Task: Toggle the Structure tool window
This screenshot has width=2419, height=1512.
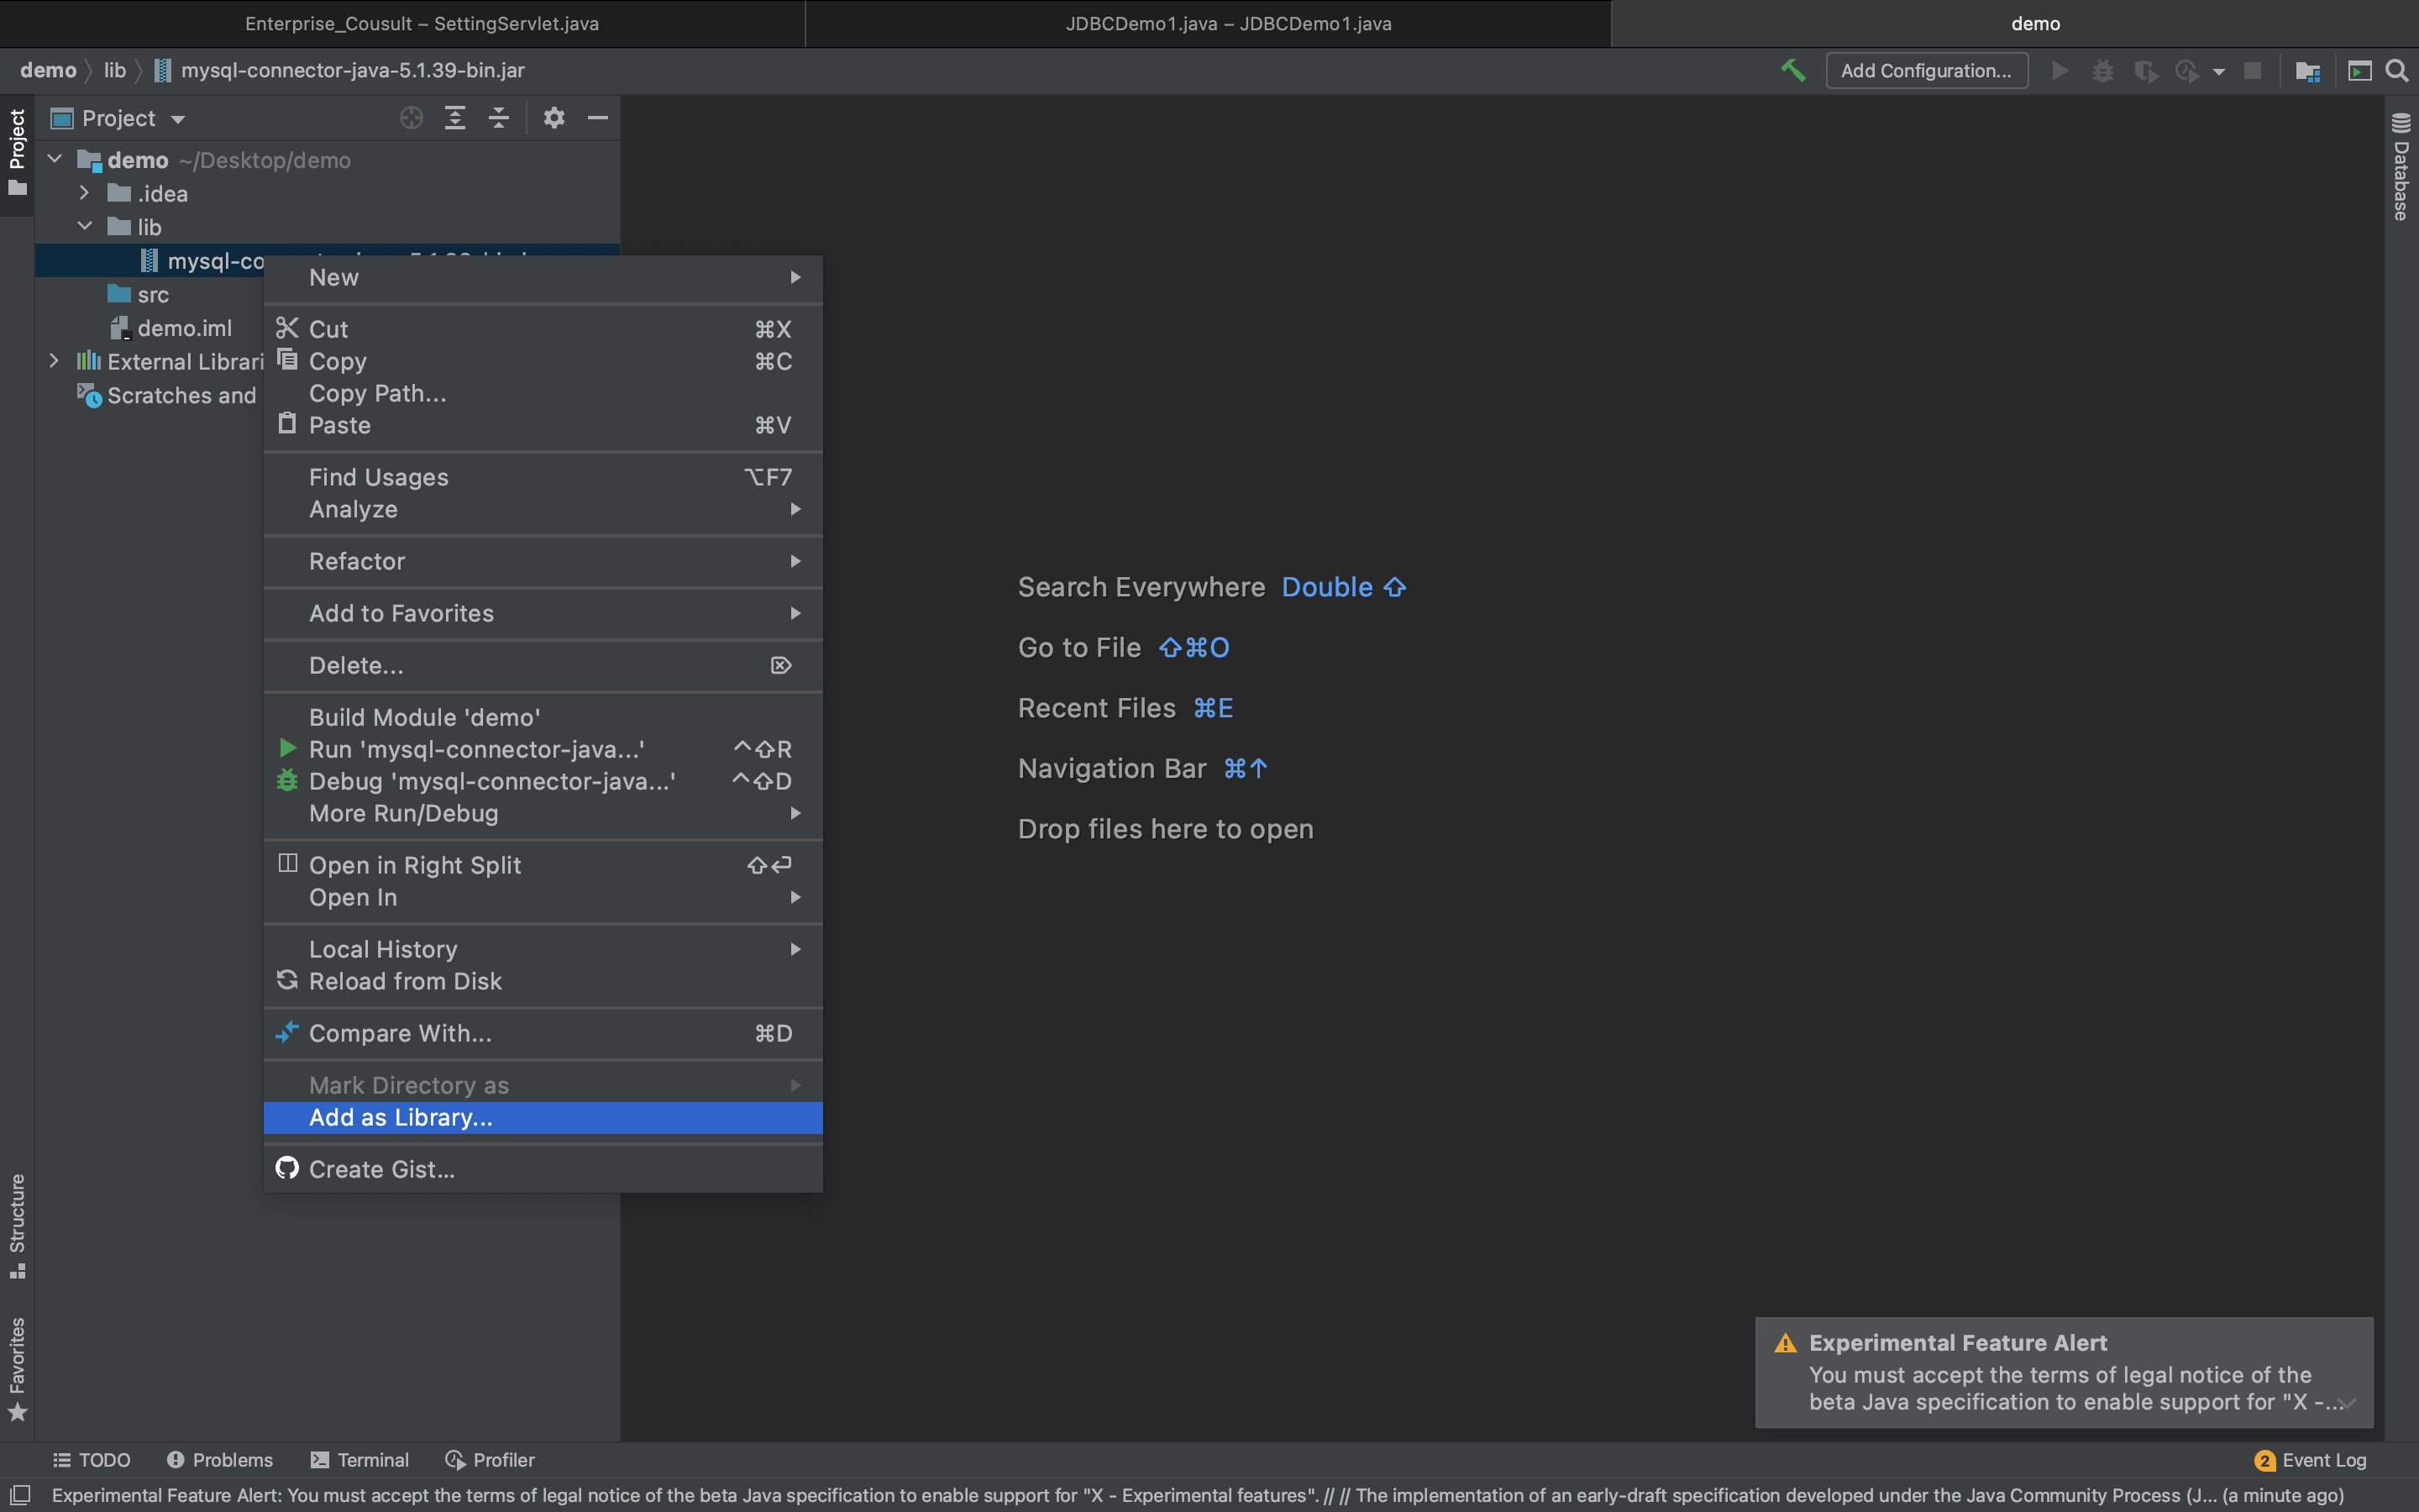Action: [17, 1224]
